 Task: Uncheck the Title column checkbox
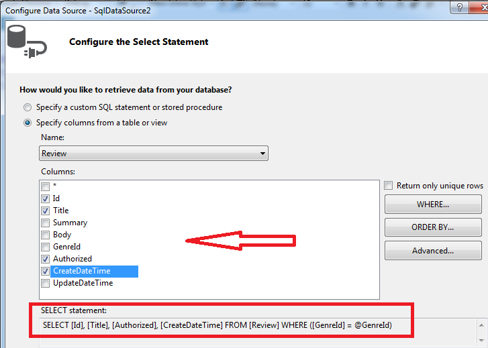pyautogui.click(x=45, y=211)
